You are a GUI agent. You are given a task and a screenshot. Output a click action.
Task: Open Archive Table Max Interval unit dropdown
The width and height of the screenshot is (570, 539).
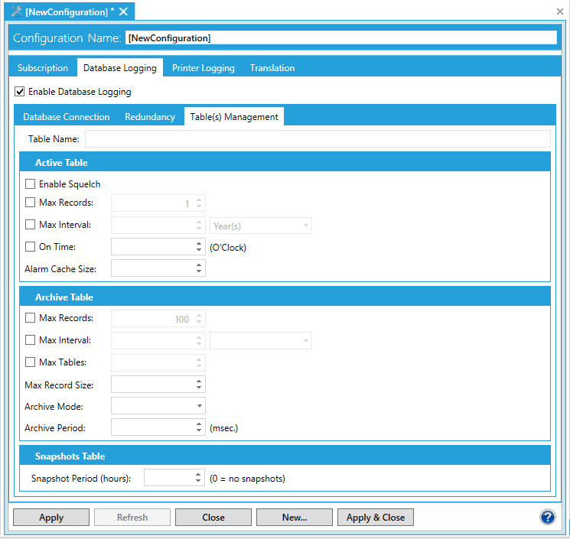point(260,340)
